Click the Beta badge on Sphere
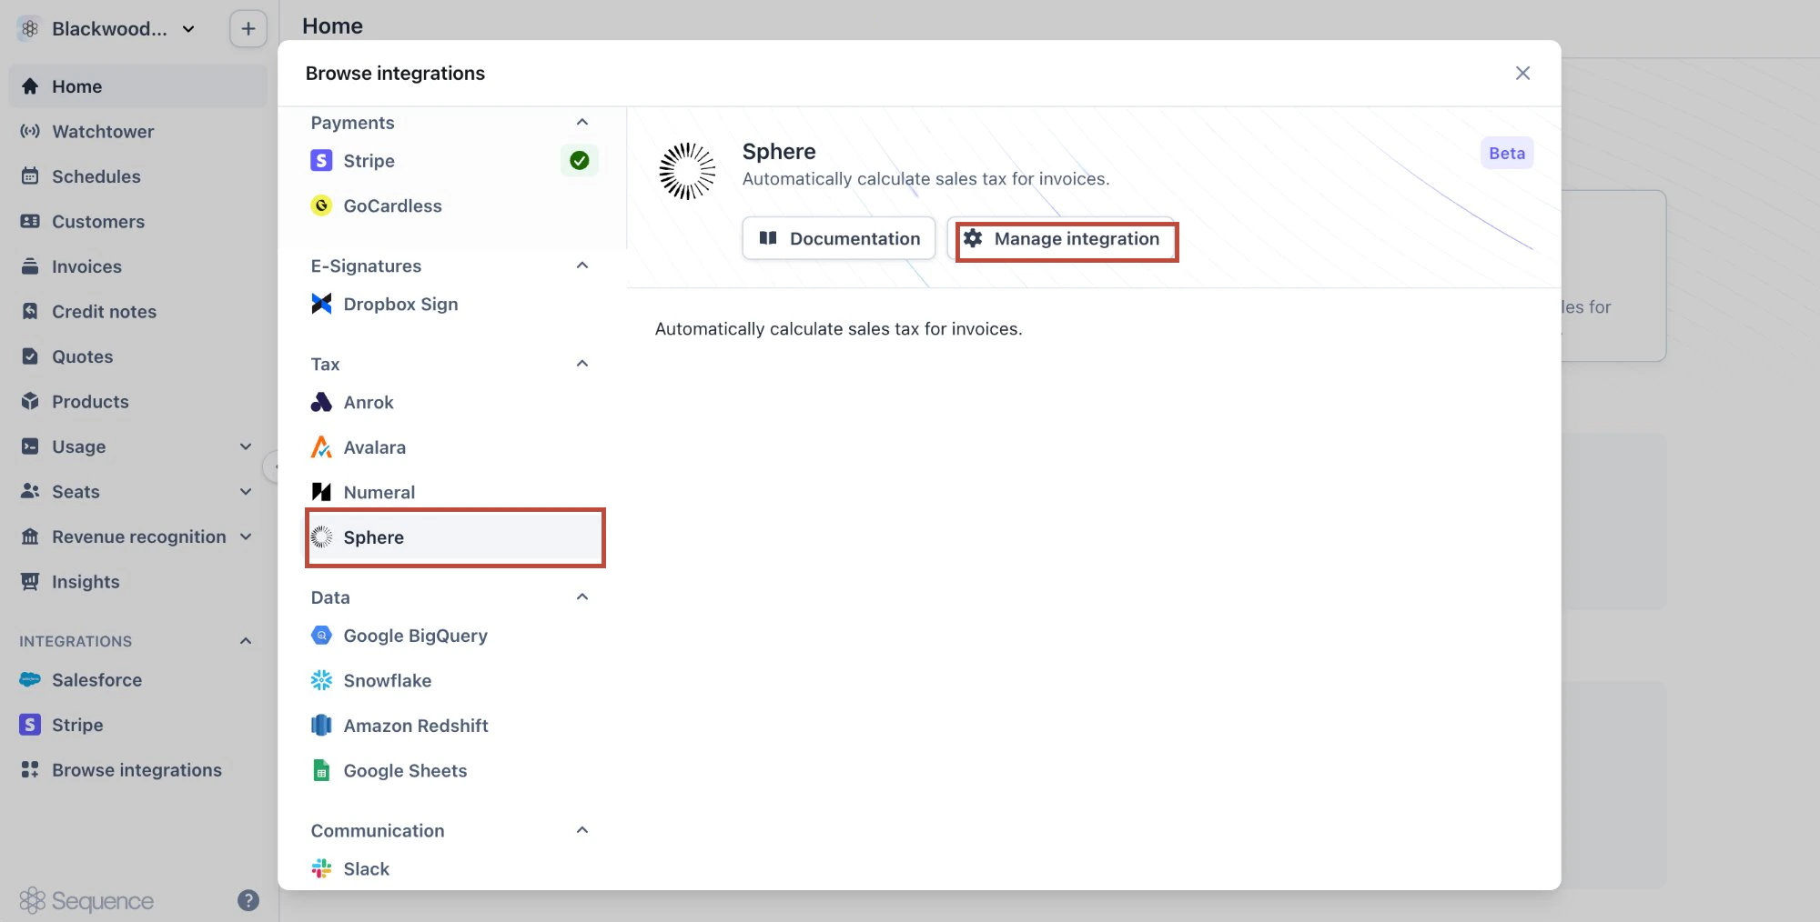Image resolution: width=1820 pixels, height=922 pixels. [x=1506, y=153]
